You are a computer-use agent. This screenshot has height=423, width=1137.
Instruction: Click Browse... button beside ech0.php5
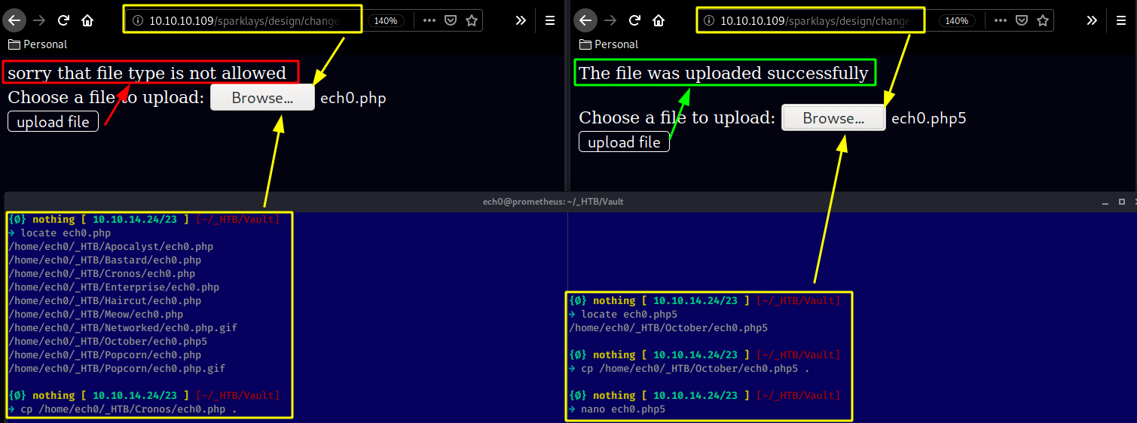click(x=833, y=118)
